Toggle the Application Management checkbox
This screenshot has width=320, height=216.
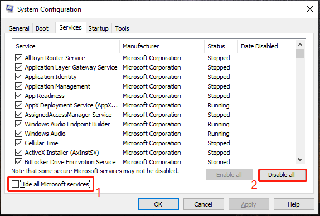tap(18, 86)
